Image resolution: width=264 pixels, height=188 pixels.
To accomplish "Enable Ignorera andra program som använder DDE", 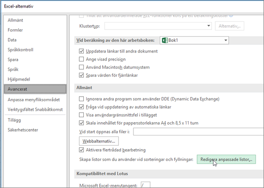I will [x=81, y=99].
